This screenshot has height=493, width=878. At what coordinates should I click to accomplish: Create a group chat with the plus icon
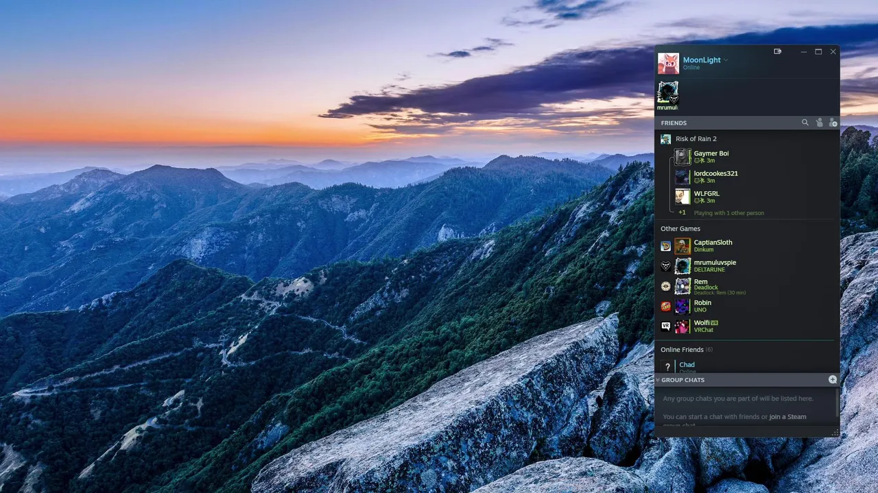point(832,379)
